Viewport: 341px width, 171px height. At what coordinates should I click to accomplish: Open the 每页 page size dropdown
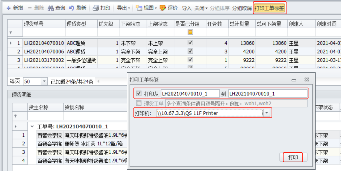click(x=44, y=81)
